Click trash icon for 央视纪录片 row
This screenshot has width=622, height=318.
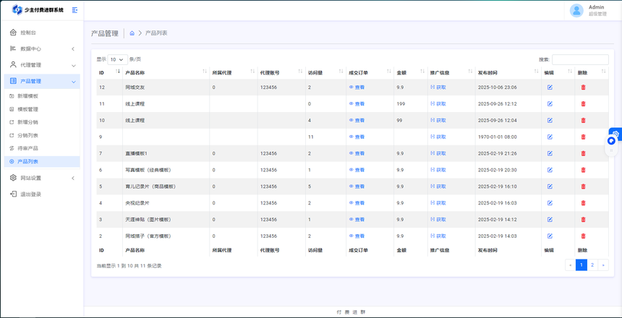pos(583,203)
